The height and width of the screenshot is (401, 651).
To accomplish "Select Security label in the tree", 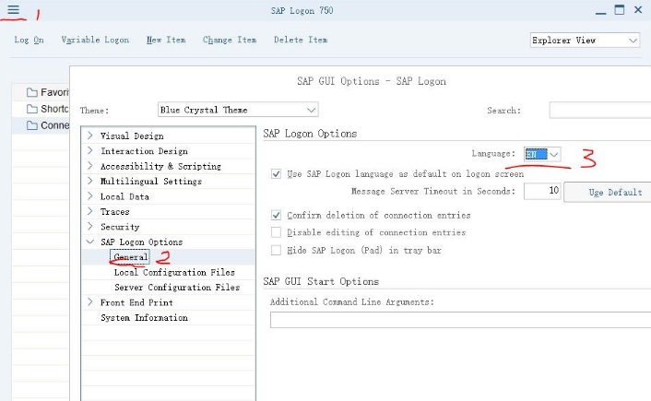I will tap(120, 227).
